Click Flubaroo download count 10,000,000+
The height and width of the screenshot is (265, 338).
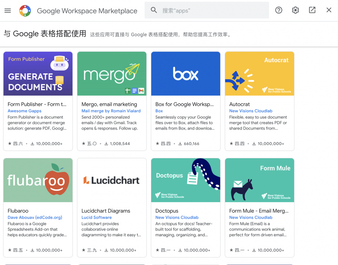tap(46, 250)
